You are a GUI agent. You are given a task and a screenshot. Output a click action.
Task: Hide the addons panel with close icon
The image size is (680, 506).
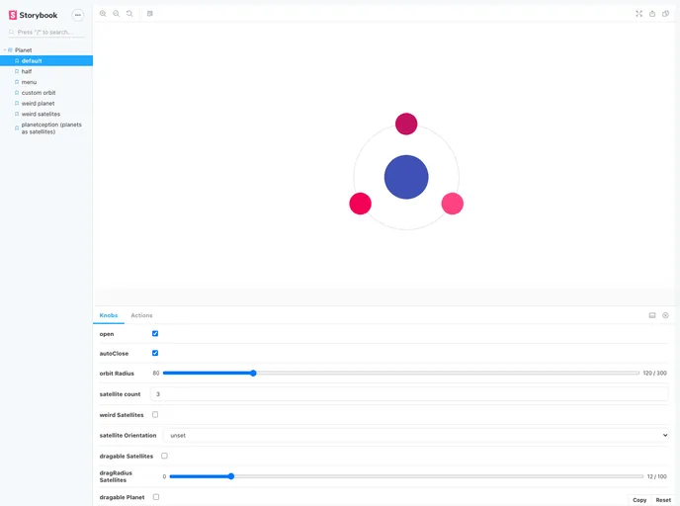coord(665,315)
